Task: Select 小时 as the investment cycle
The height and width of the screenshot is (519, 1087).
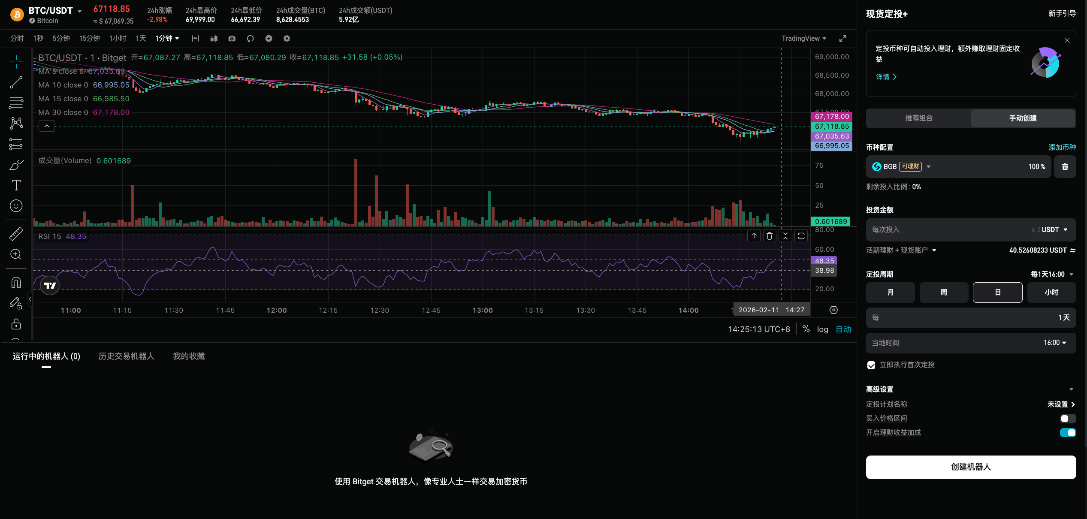Action: (x=1051, y=292)
